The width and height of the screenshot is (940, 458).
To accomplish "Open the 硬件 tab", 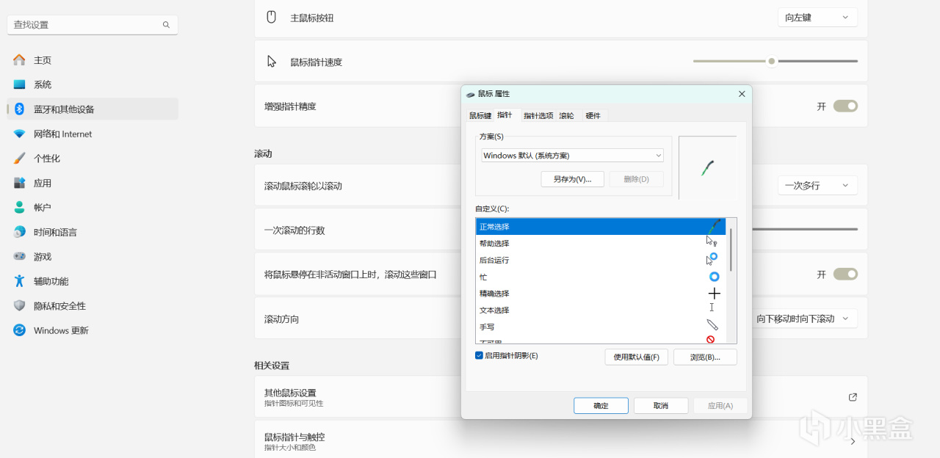I will pyautogui.click(x=593, y=116).
